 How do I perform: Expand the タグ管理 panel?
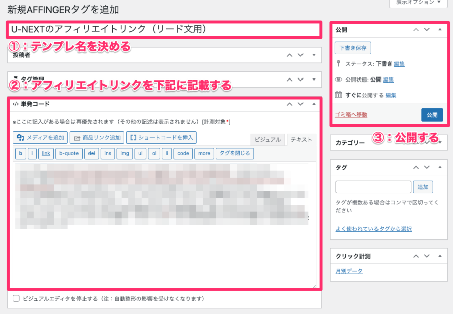point(314,80)
